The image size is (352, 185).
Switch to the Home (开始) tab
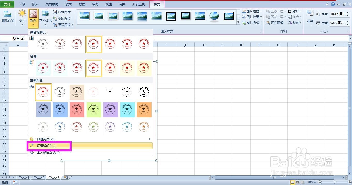click(x=22, y=4)
